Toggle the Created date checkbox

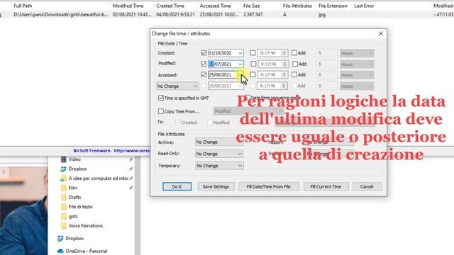[204, 53]
